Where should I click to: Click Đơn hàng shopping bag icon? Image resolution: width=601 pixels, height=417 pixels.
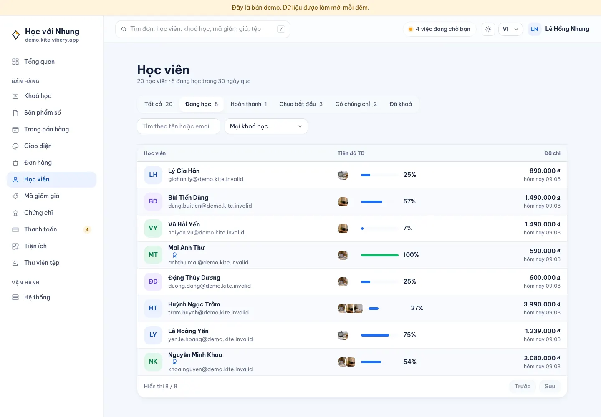point(15,163)
